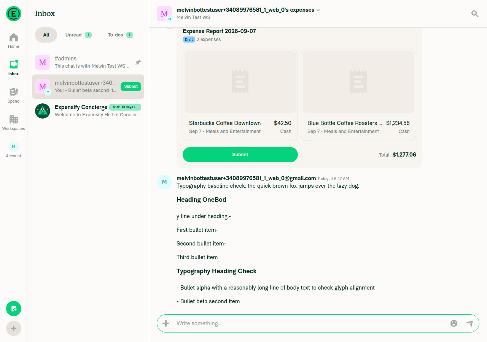Open the Workspaces section

point(14,123)
